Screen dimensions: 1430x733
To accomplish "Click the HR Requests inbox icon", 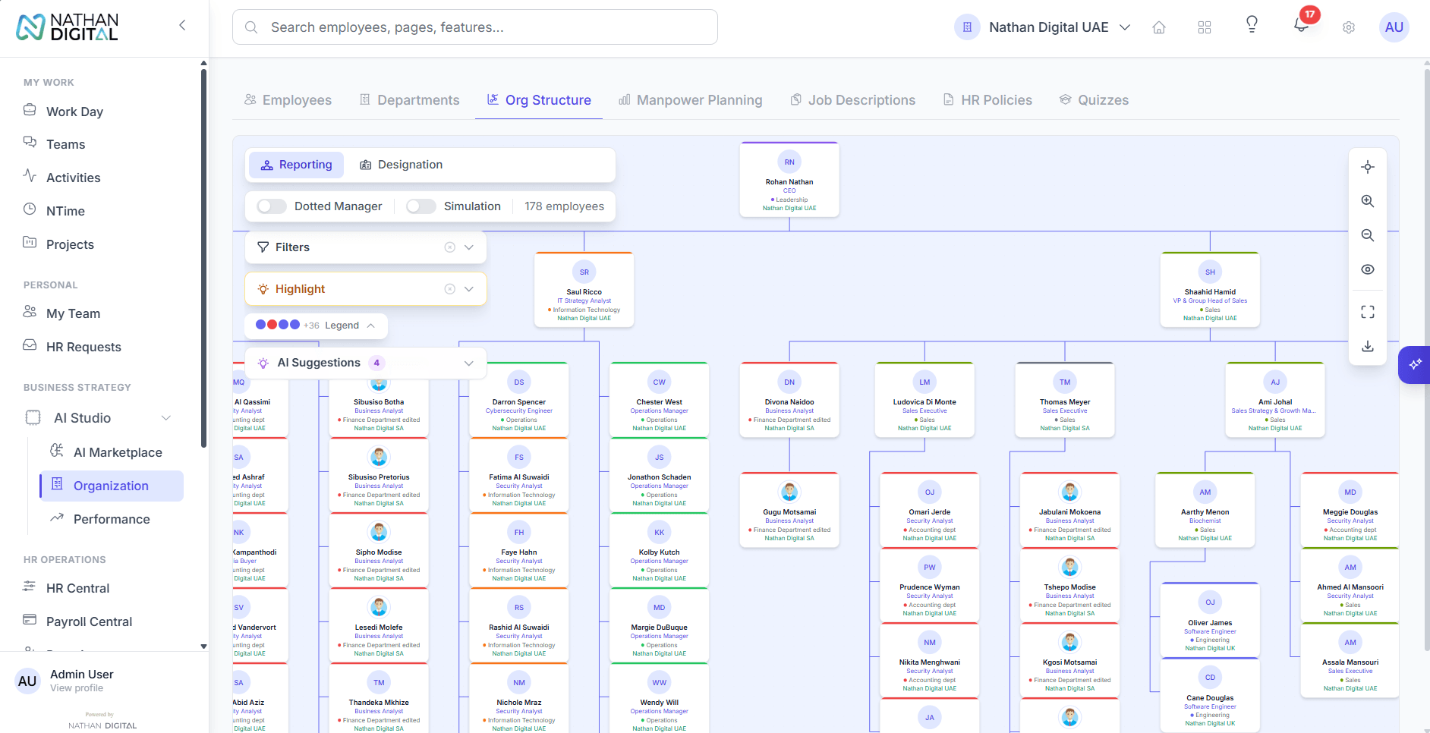I will pyautogui.click(x=30, y=345).
